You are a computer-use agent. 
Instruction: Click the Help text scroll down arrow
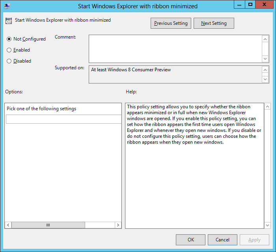tap(267, 225)
